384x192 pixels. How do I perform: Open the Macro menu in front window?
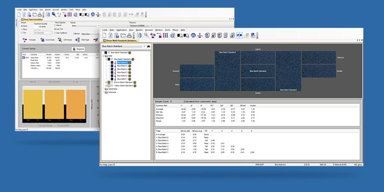pyautogui.click(x=174, y=29)
